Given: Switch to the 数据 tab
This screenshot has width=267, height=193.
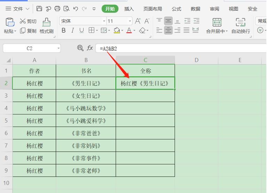Looking at the screenshot, I should pos(195,9).
